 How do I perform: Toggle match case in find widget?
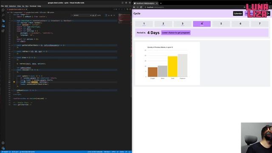[x=91, y=15]
